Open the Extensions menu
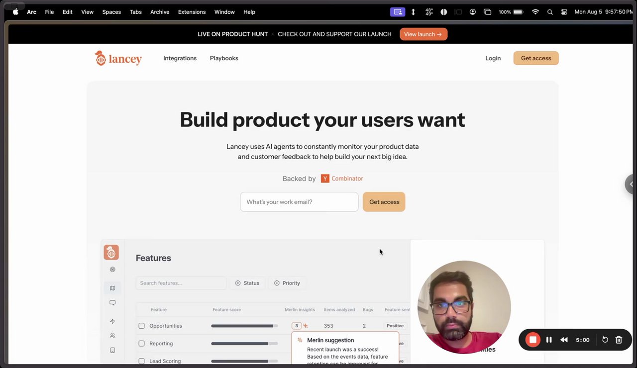637x368 pixels. coord(192,12)
